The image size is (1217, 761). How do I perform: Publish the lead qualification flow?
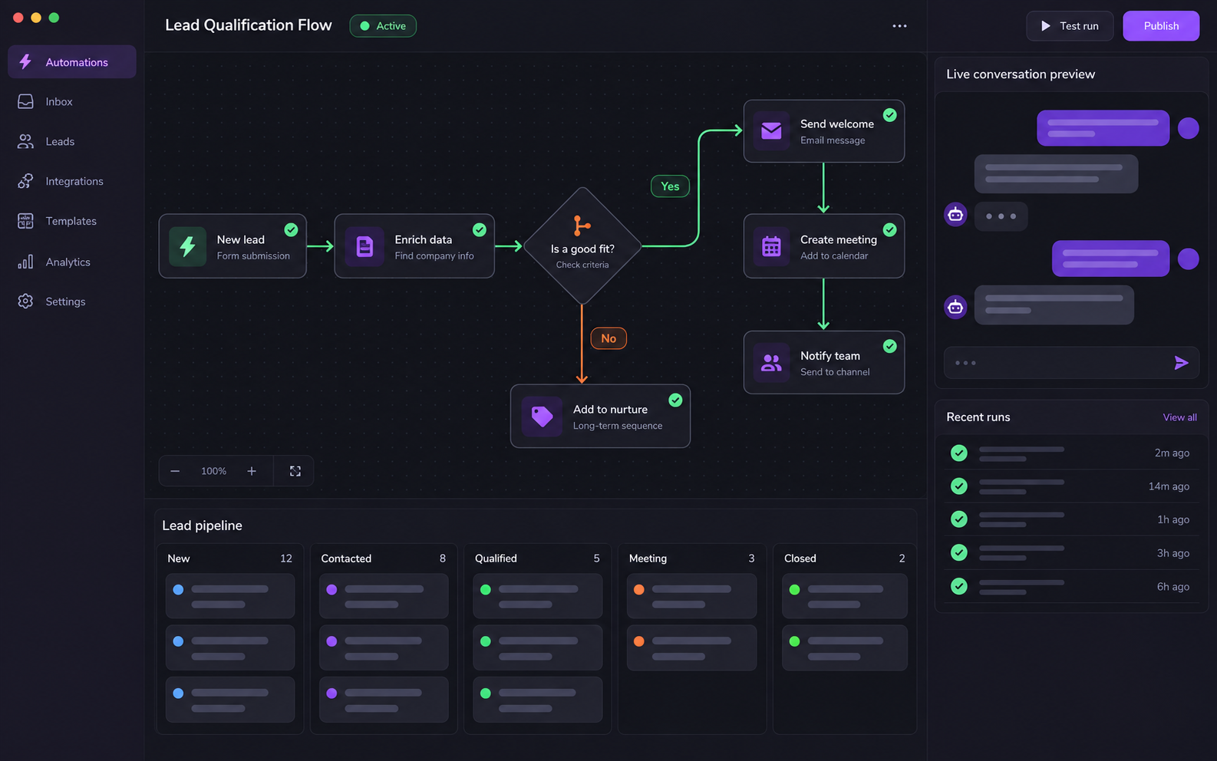(x=1161, y=26)
